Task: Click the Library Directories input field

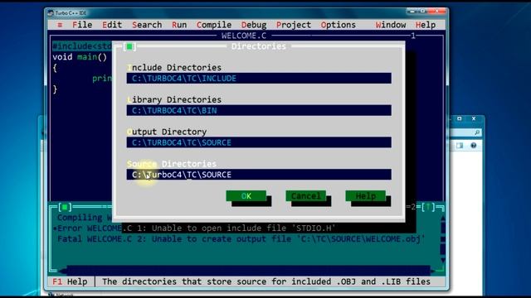Action: coord(259,110)
